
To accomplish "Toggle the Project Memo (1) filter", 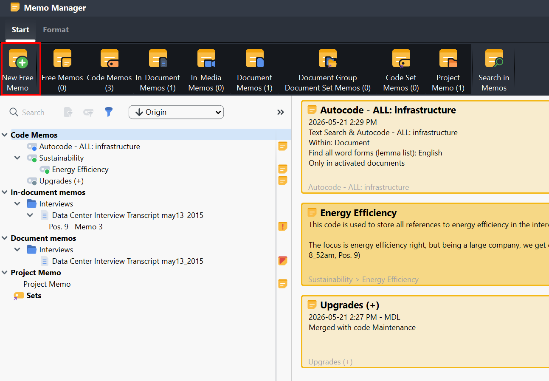I will (448, 69).
